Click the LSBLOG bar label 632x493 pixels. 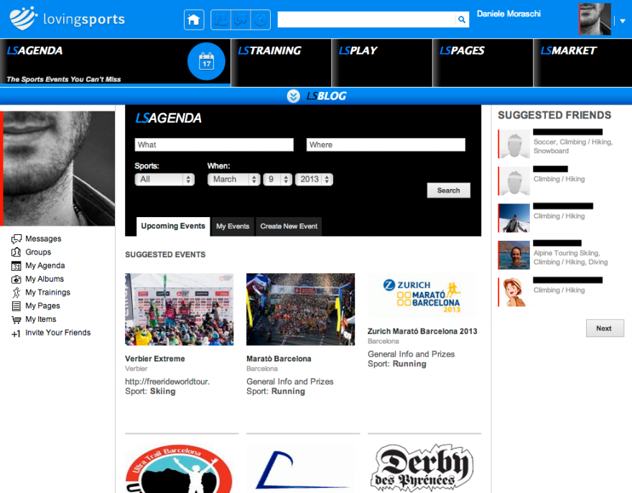coord(327,96)
